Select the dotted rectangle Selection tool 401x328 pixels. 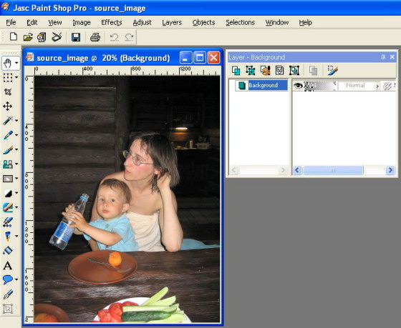[x=7, y=77]
